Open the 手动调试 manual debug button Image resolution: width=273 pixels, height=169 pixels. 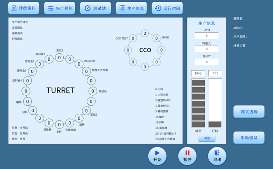tap(249, 138)
